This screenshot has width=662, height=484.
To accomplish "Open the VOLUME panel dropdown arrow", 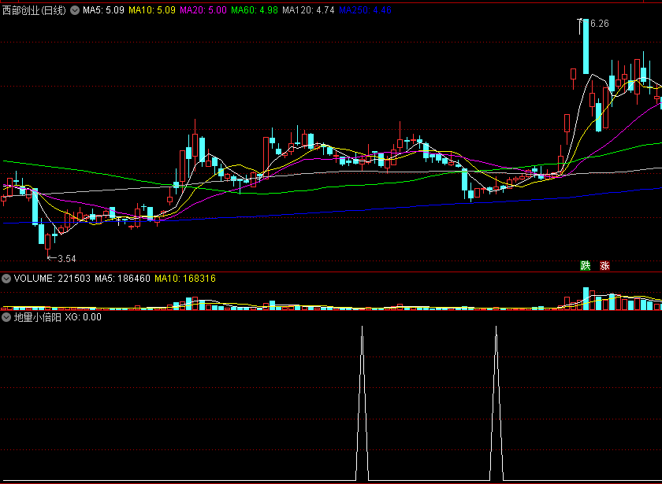I will click(6, 279).
